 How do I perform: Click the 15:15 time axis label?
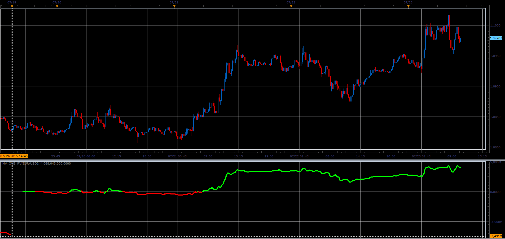pos(482,156)
